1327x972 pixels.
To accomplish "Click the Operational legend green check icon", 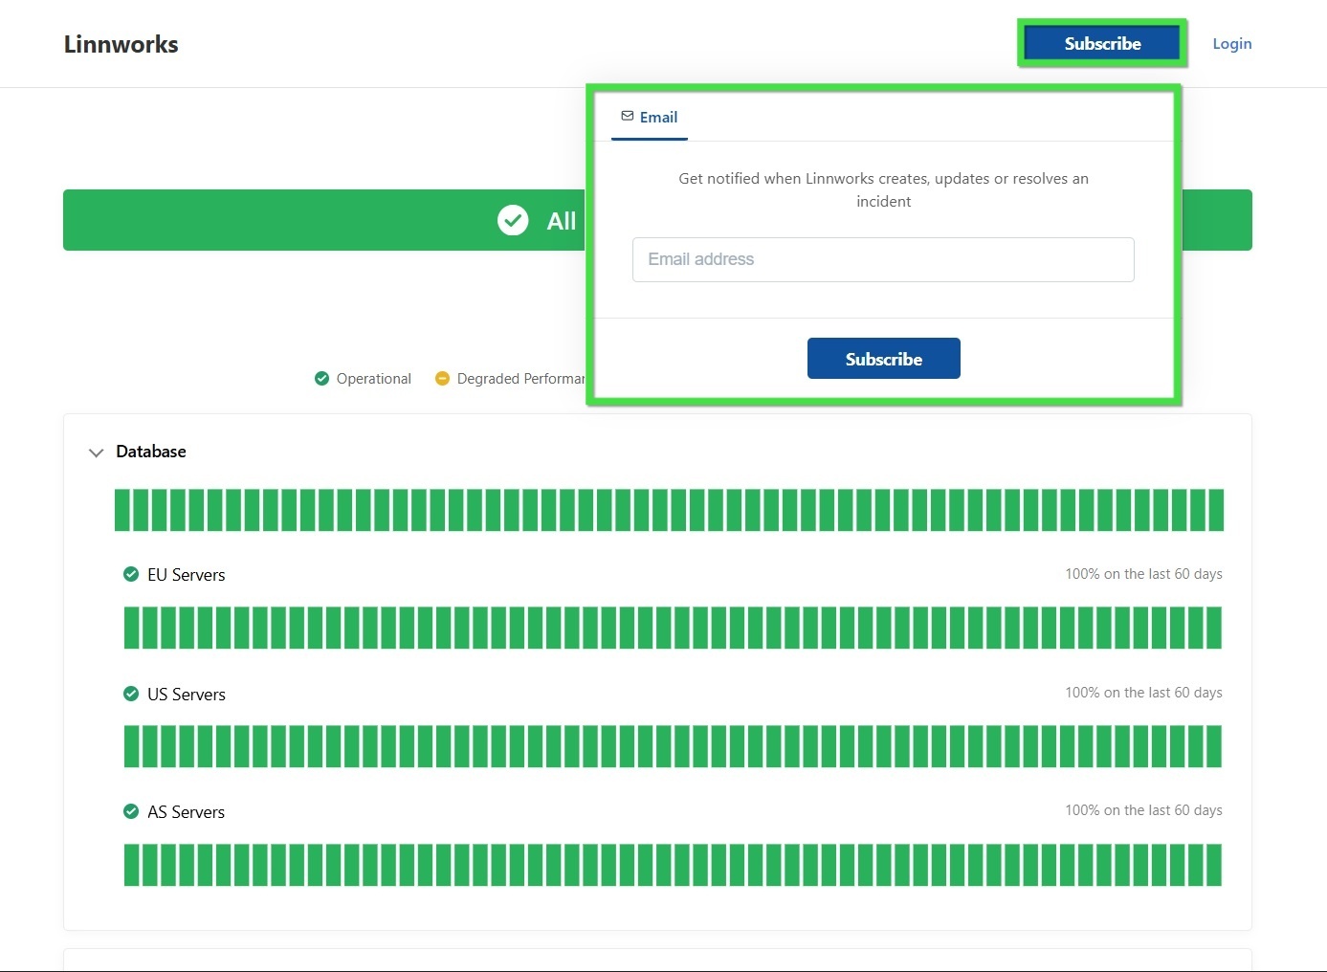I will coord(321,378).
